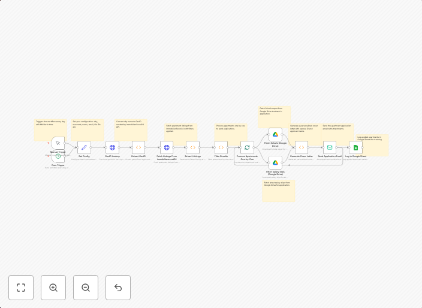Click the fit-to-view canvas button
Screen dimensions: 422x308
[21, 288]
